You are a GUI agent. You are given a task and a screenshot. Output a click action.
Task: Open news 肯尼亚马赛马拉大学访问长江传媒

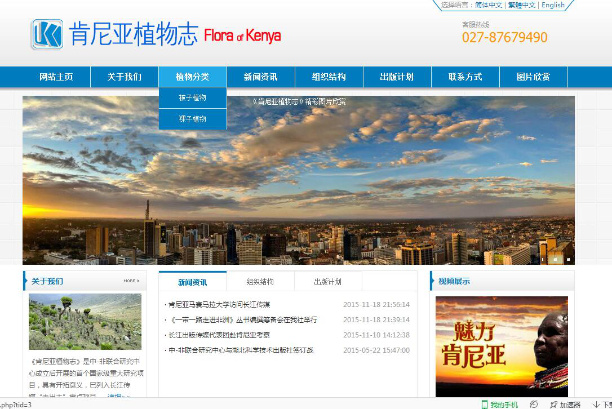coord(219,305)
